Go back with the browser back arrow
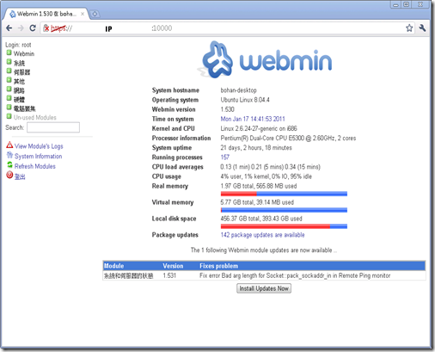435x352 pixels. (x=9, y=28)
